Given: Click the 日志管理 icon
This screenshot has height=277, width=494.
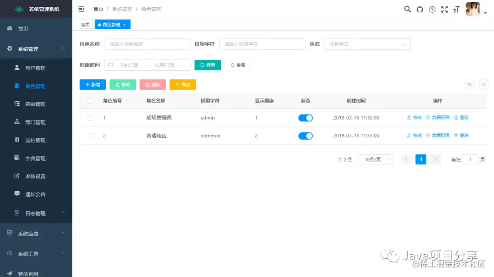Looking at the screenshot, I should pos(17,213).
